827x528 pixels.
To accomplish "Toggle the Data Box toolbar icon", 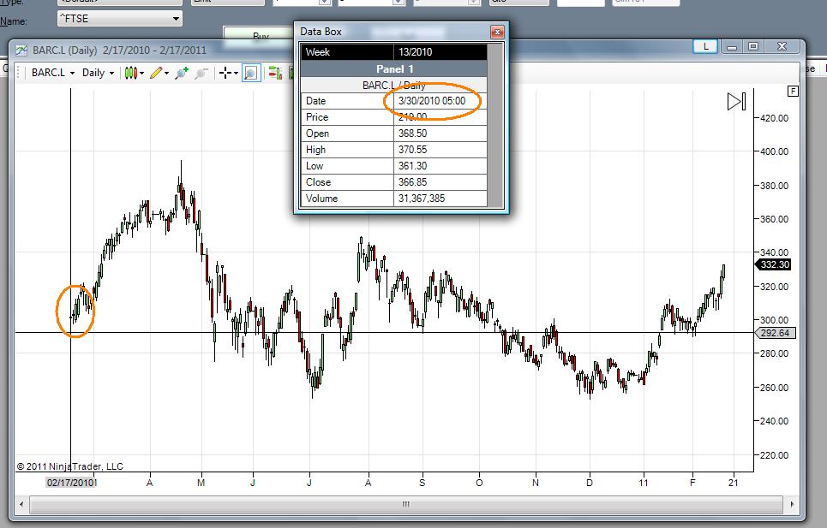I will (251, 73).
